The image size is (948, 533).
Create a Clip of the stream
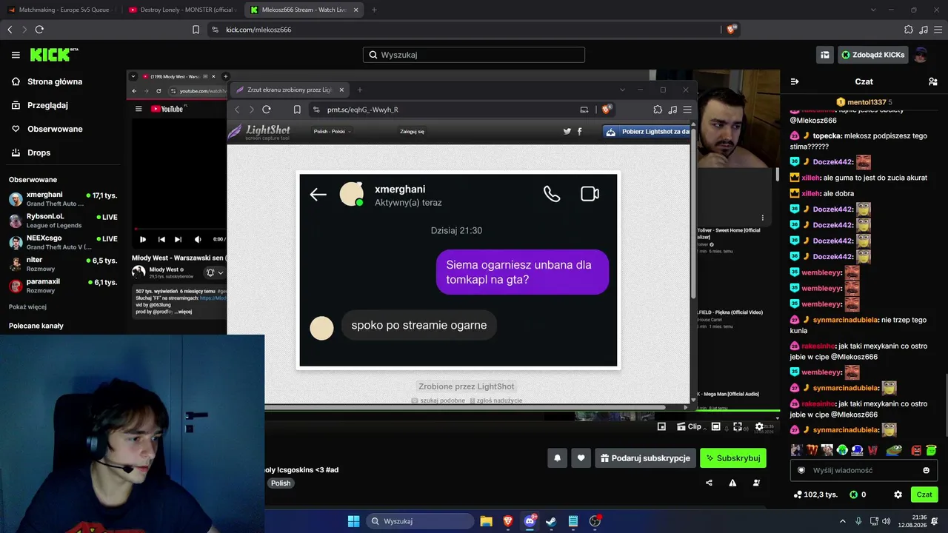click(688, 426)
